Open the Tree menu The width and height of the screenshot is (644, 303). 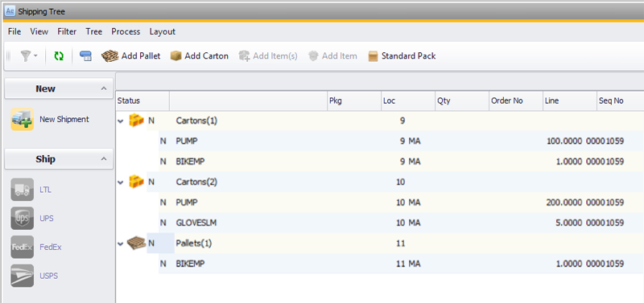coord(94,31)
